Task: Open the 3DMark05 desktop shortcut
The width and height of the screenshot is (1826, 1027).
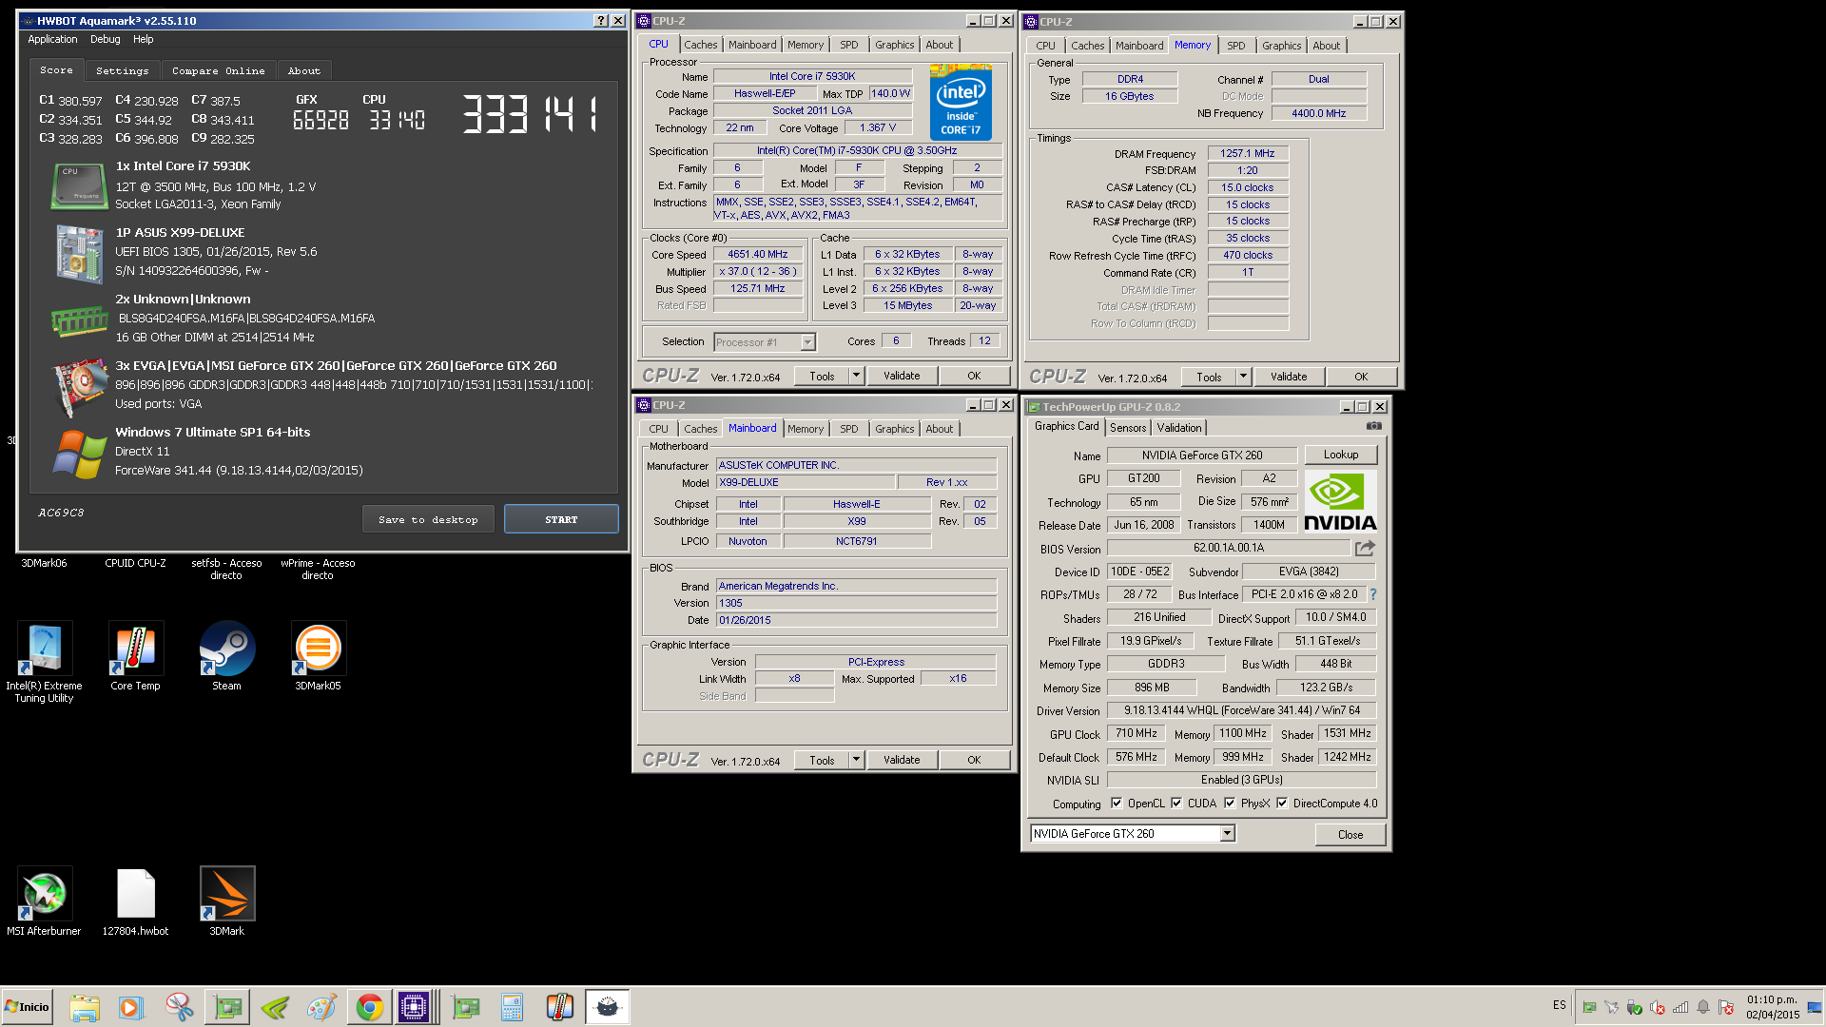Action: [318, 656]
